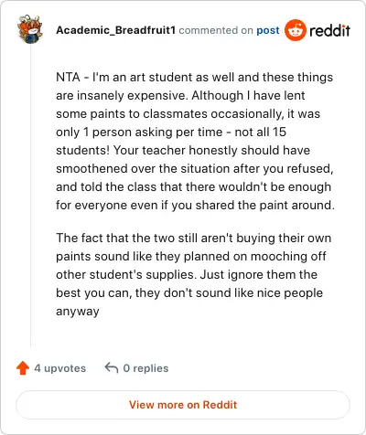366x435 pixels.
Task: Click the '0 replies' label
Action: 145,368
